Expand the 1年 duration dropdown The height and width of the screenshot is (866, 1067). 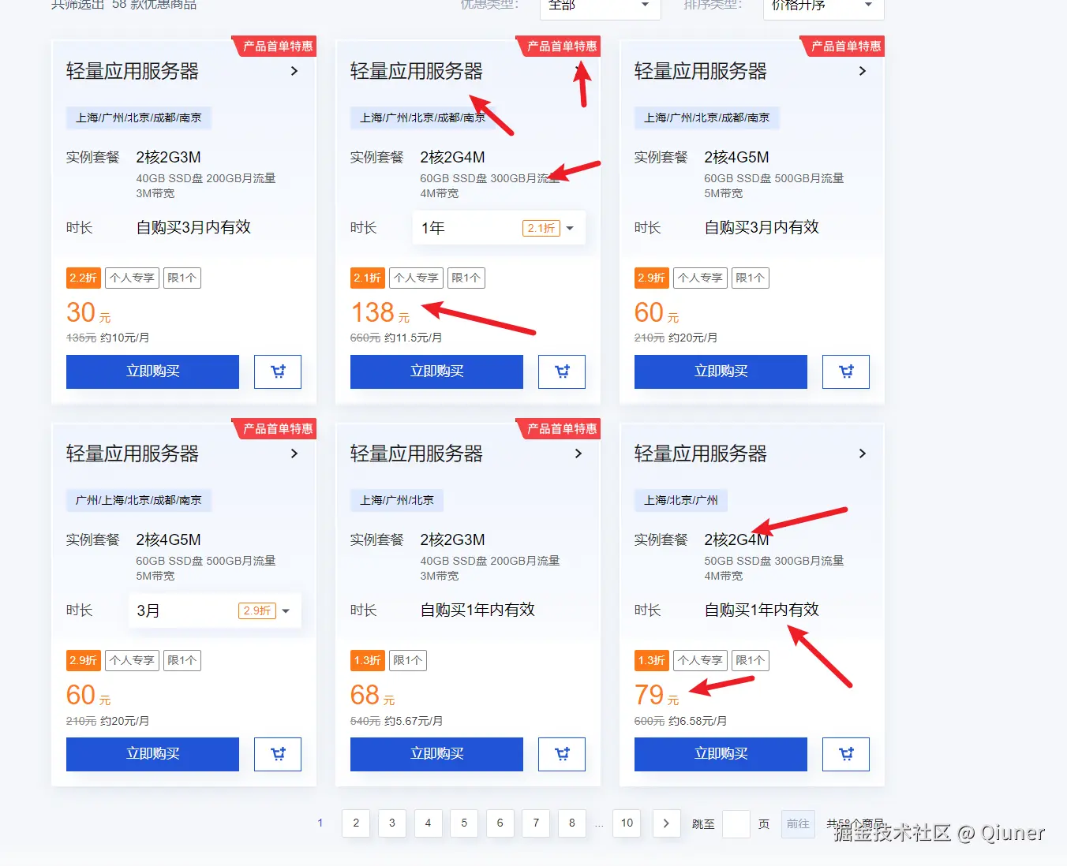499,228
